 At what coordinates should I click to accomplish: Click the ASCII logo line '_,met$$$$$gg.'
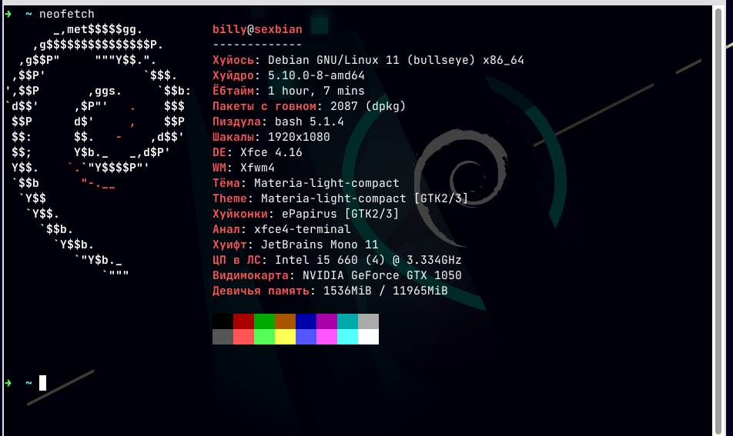click(x=99, y=29)
